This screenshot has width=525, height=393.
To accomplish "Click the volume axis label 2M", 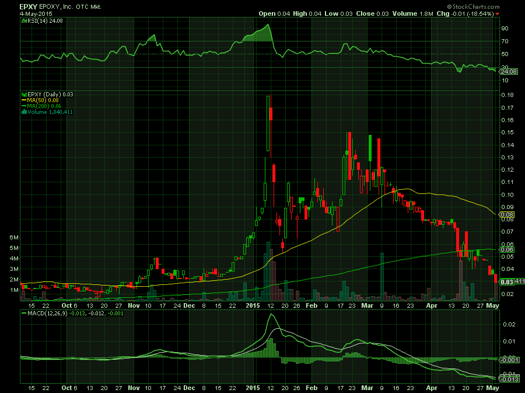I will click(14, 280).
